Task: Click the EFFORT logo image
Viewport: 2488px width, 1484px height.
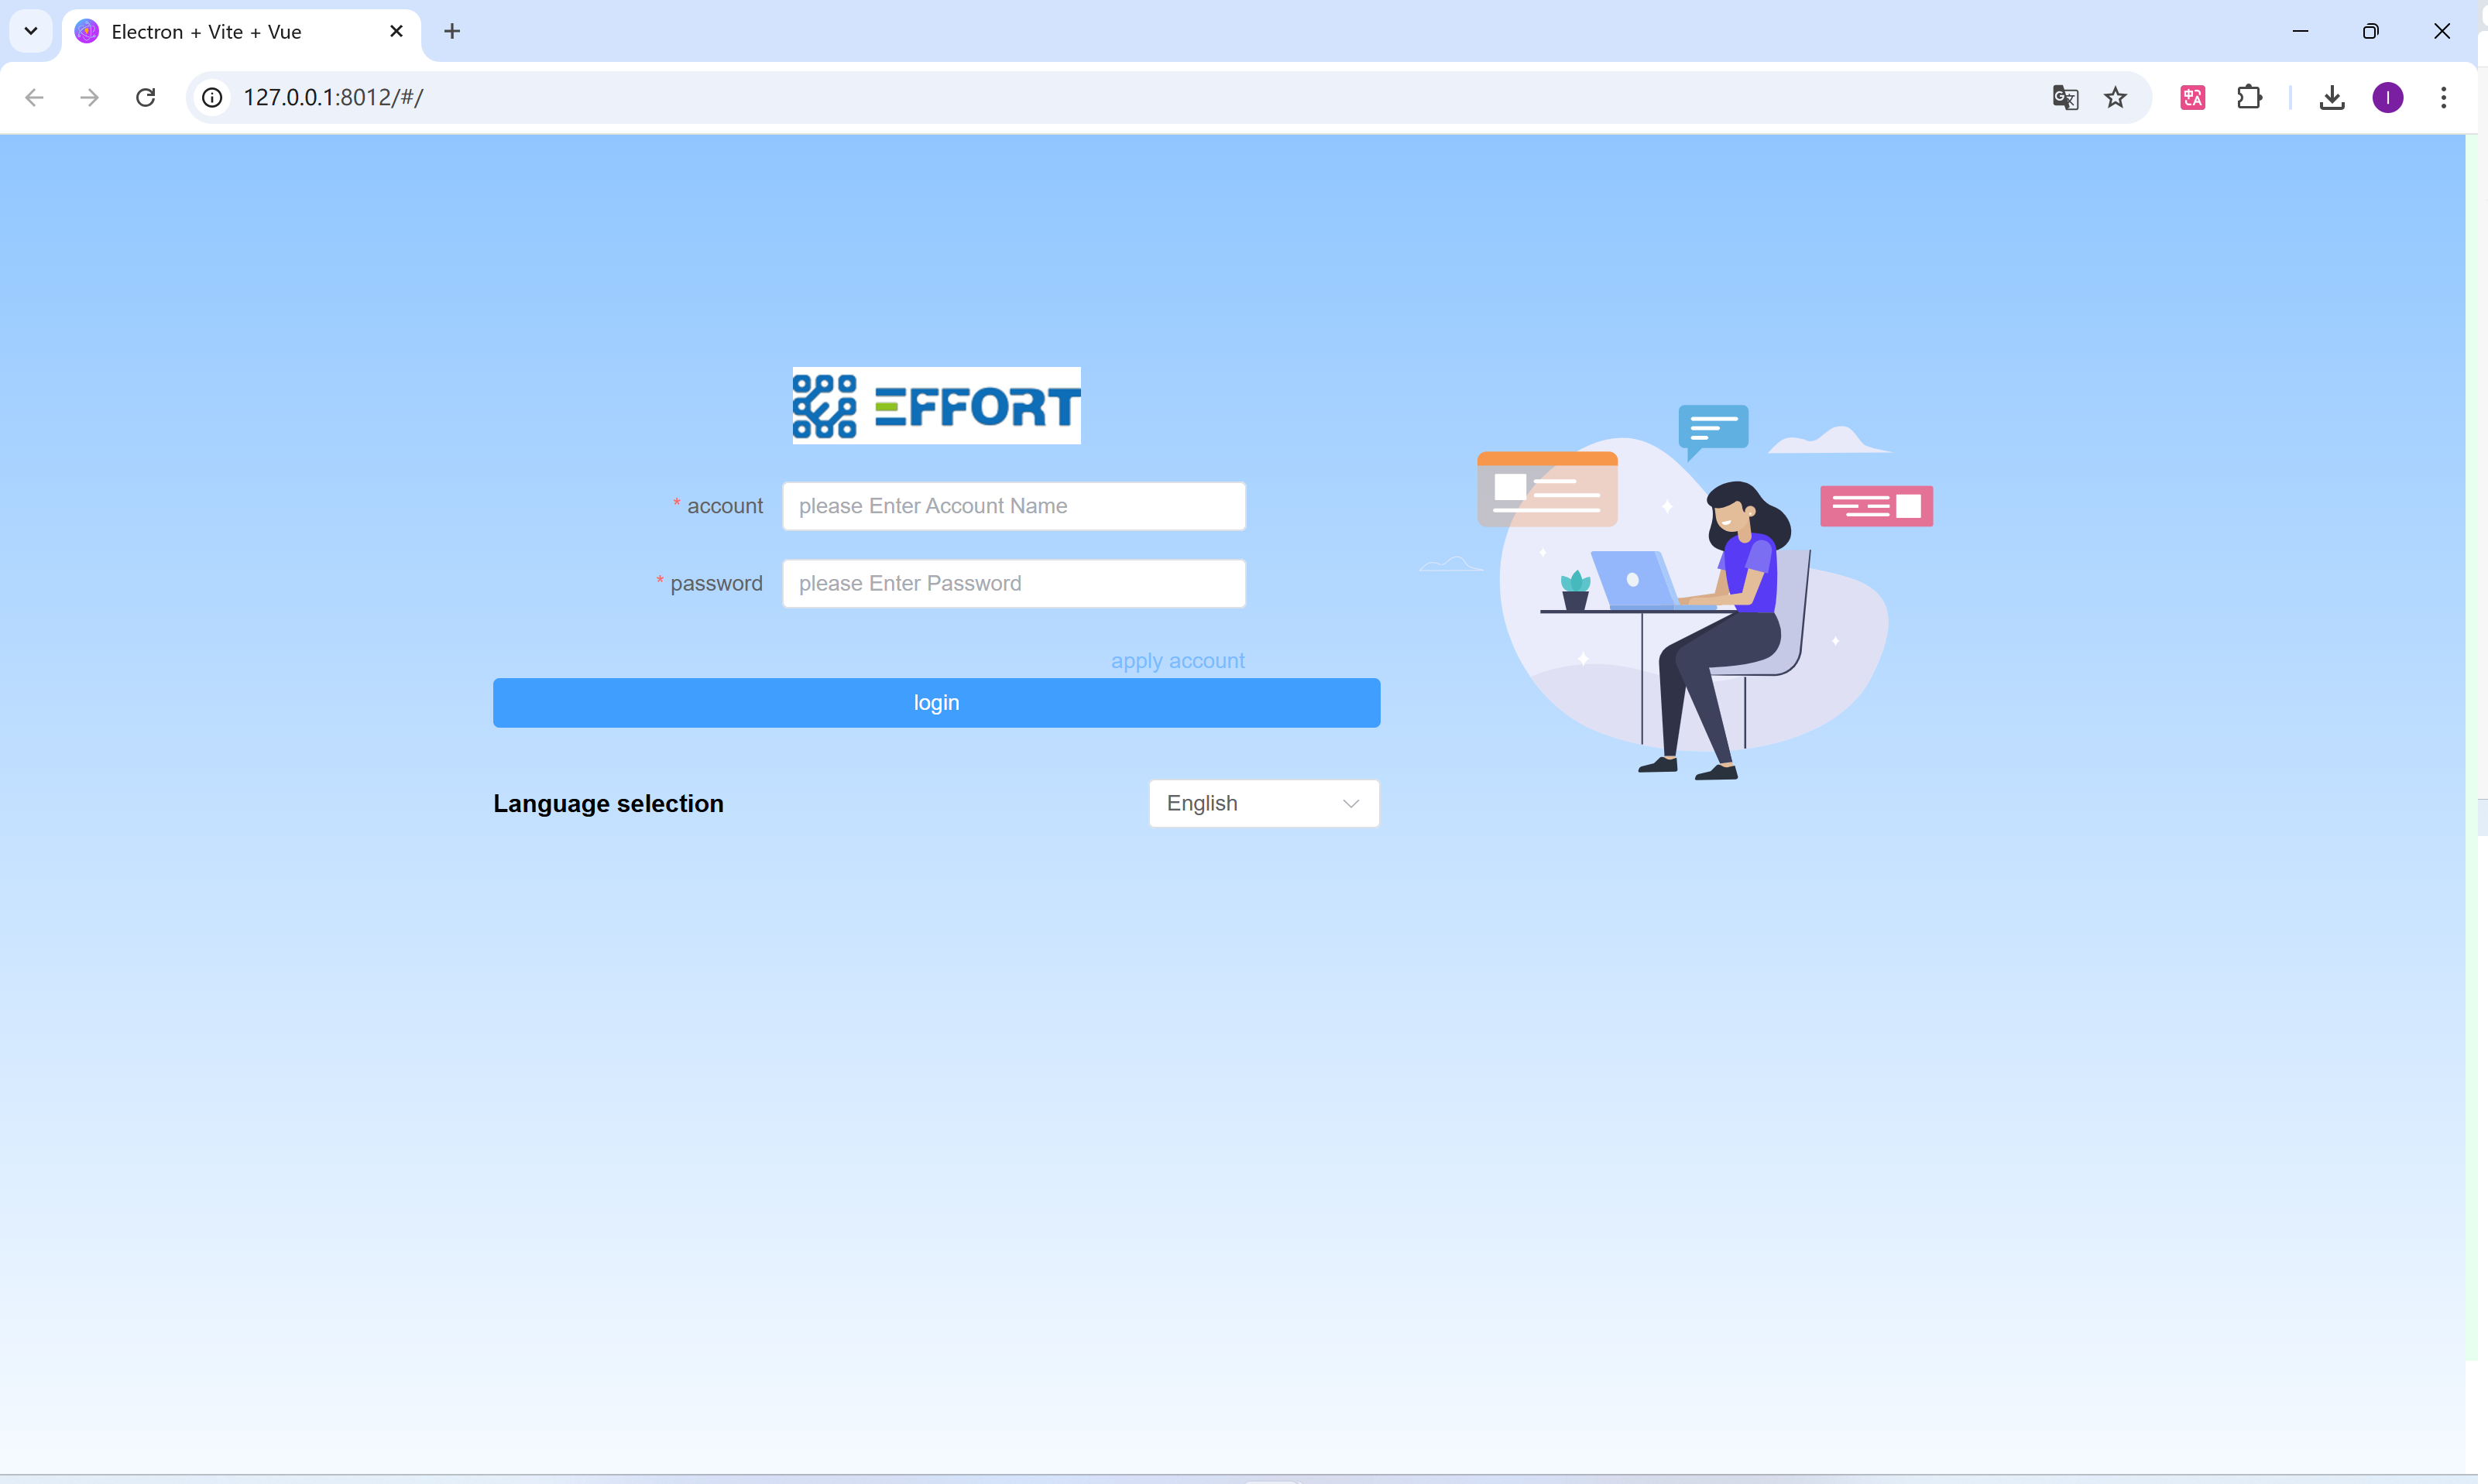Action: pos(936,406)
